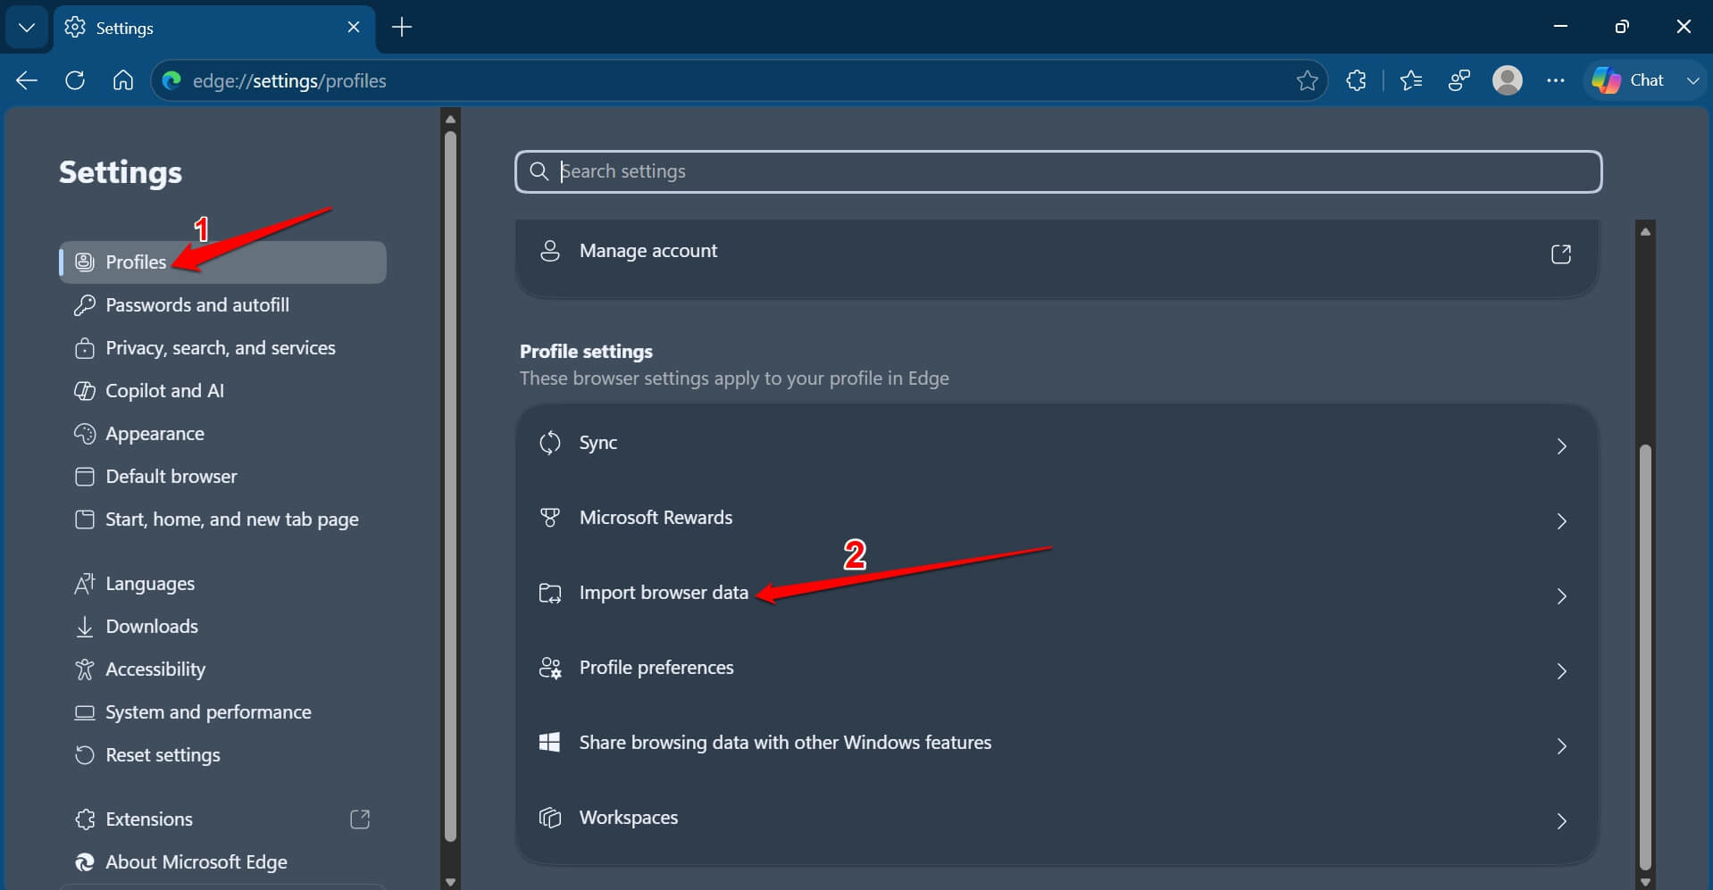Select the Settings tab
The height and width of the screenshot is (890, 1713).
click(x=214, y=28)
